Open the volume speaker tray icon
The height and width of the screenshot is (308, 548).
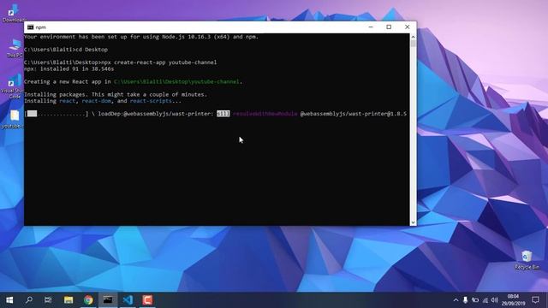pos(494,300)
